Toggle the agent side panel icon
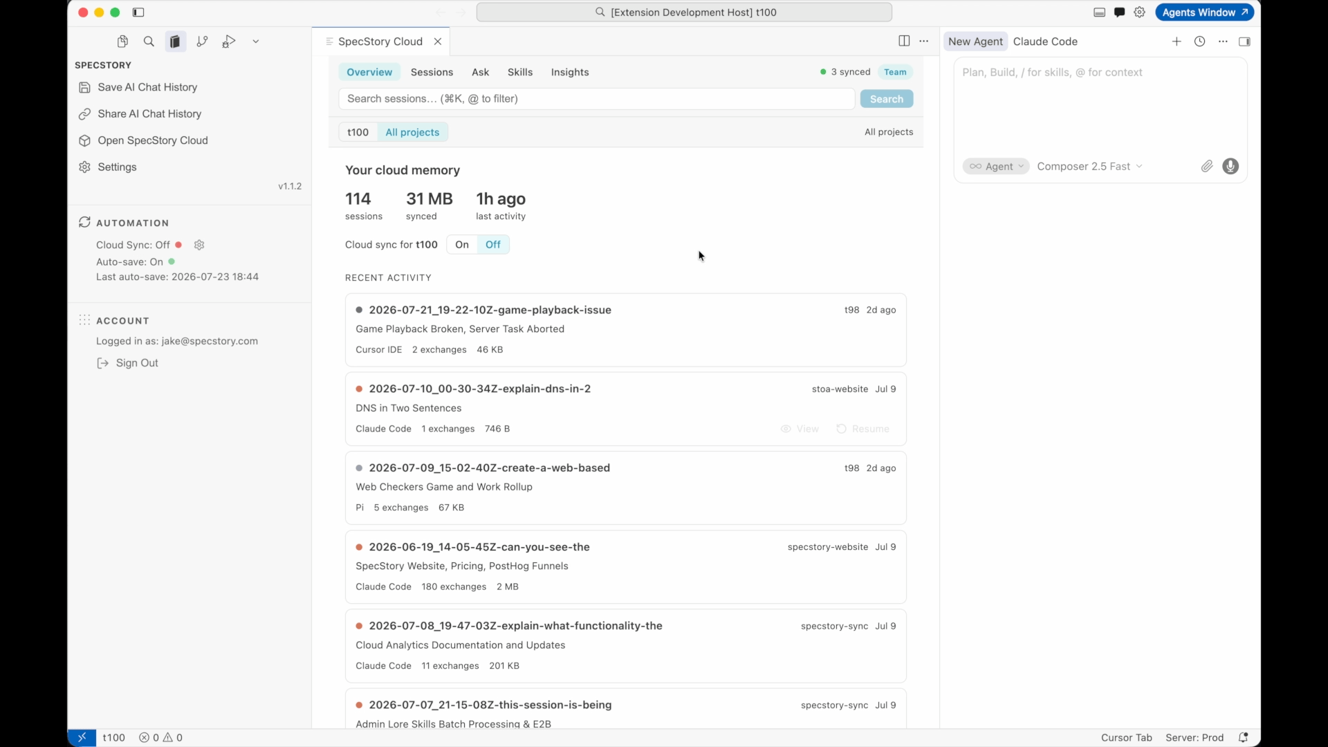The image size is (1328, 747). point(1244,41)
